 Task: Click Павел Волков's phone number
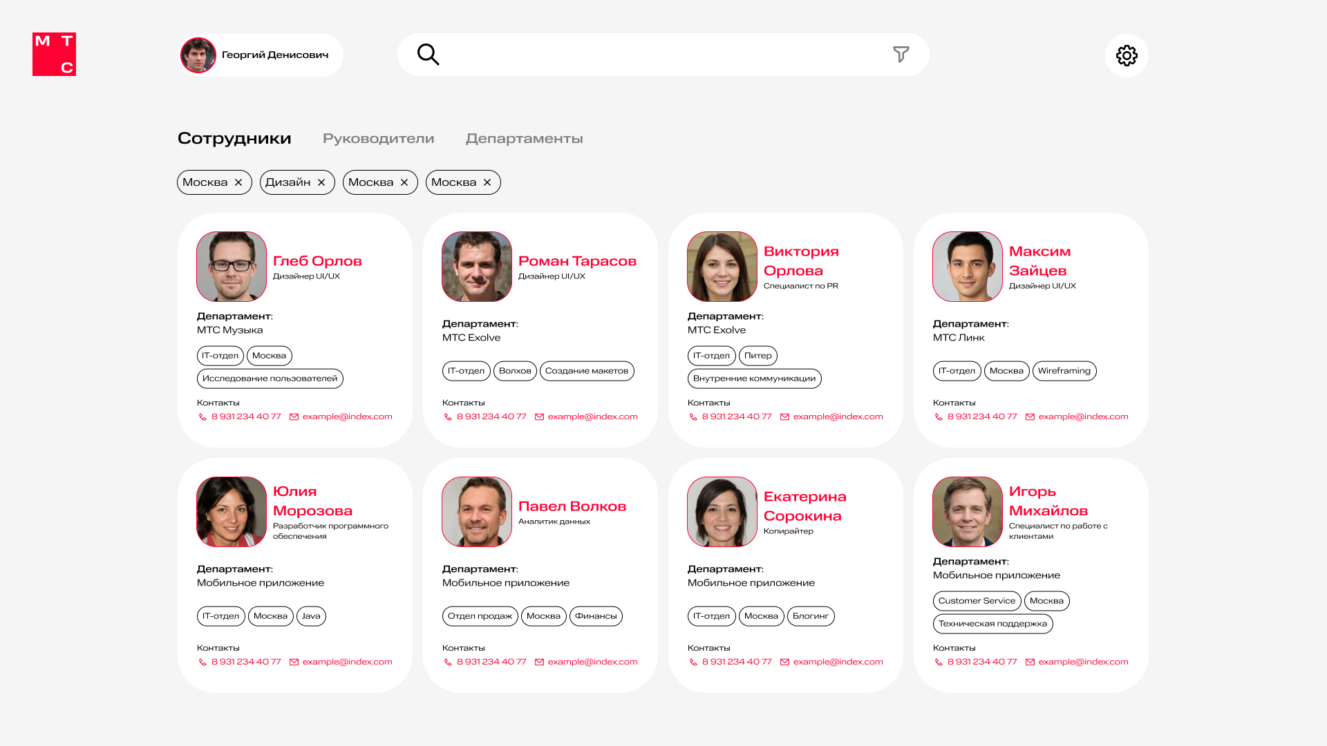[491, 662]
